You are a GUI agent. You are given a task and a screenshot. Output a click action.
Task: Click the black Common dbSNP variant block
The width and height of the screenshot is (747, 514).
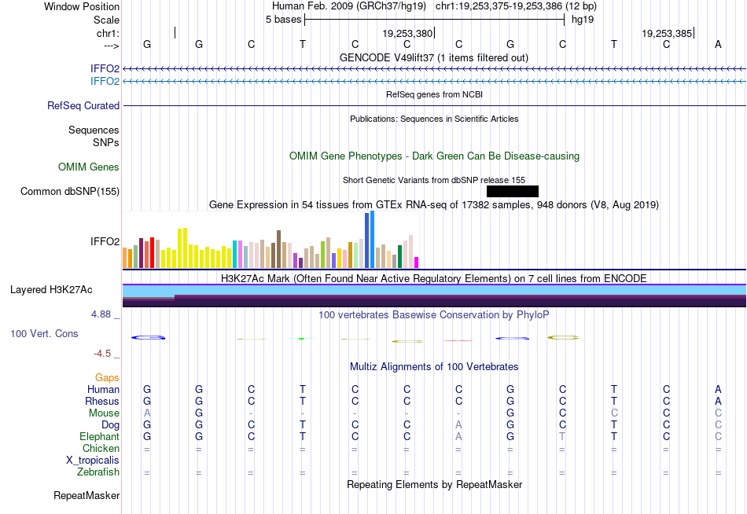tap(513, 192)
